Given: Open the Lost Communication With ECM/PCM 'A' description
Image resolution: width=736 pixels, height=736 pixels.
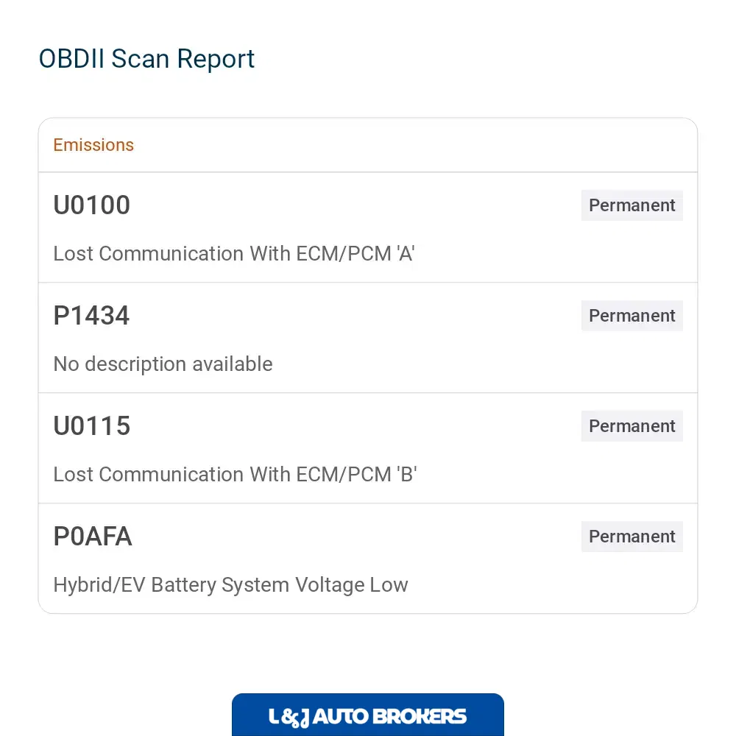Looking at the screenshot, I should click(234, 253).
